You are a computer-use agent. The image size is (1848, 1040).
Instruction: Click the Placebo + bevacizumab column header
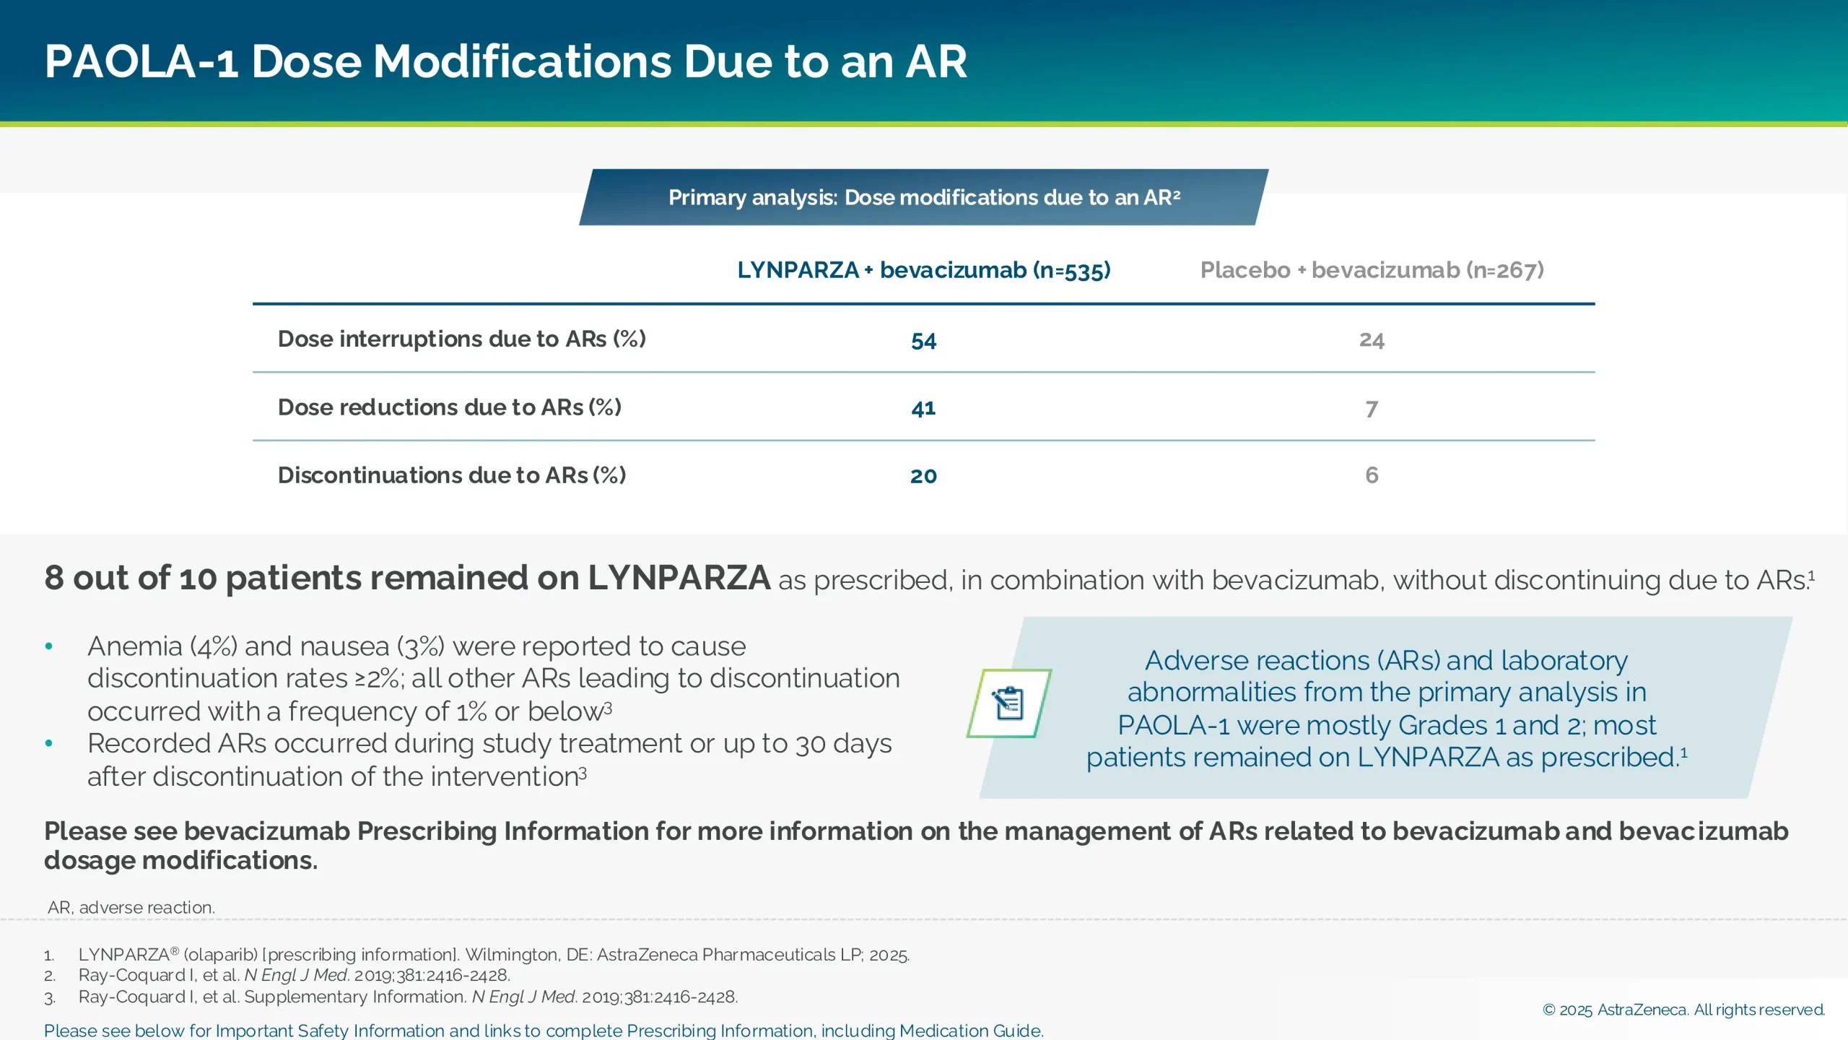pyautogui.click(x=1372, y=270)
